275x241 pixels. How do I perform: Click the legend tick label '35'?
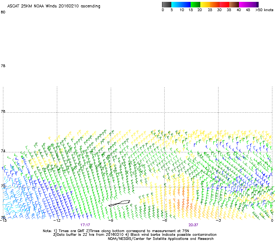(229, 10)
